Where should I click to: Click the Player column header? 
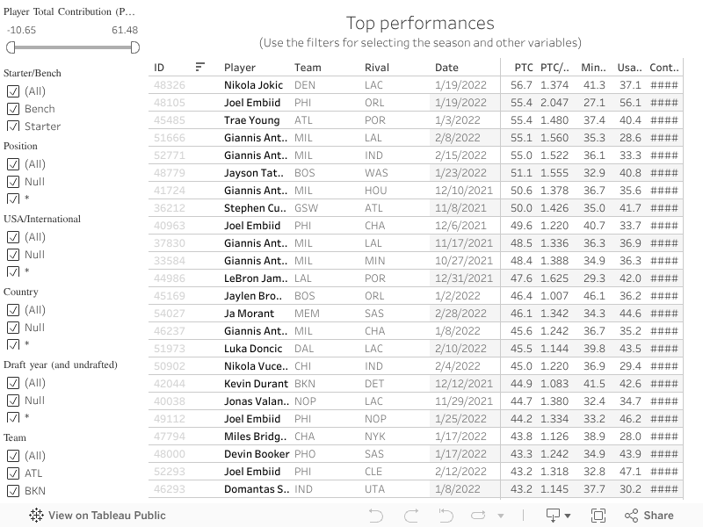[x=240, y=68]
